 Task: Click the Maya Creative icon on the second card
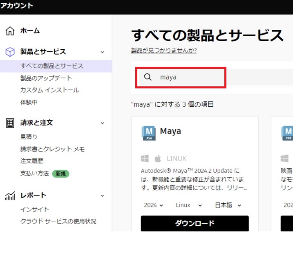tap(287, 133)
